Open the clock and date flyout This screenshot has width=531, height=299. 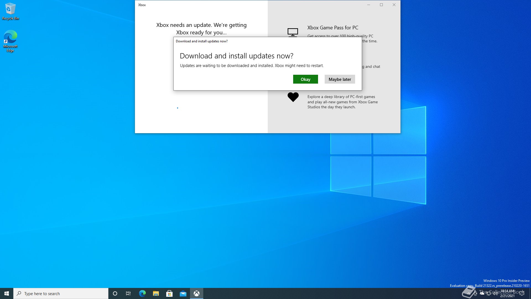pos(507,293)
